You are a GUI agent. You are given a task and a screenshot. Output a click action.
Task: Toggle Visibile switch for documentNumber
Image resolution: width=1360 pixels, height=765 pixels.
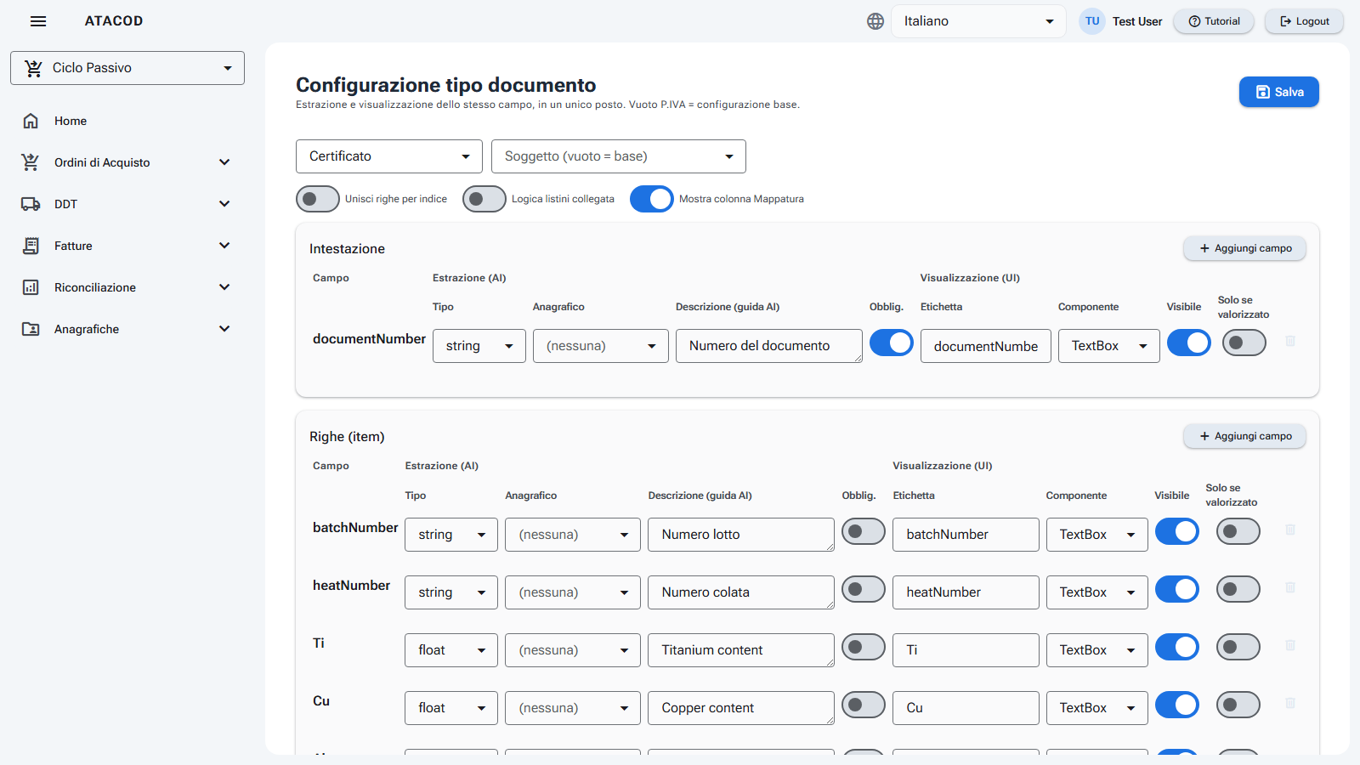pos(1189,343)
